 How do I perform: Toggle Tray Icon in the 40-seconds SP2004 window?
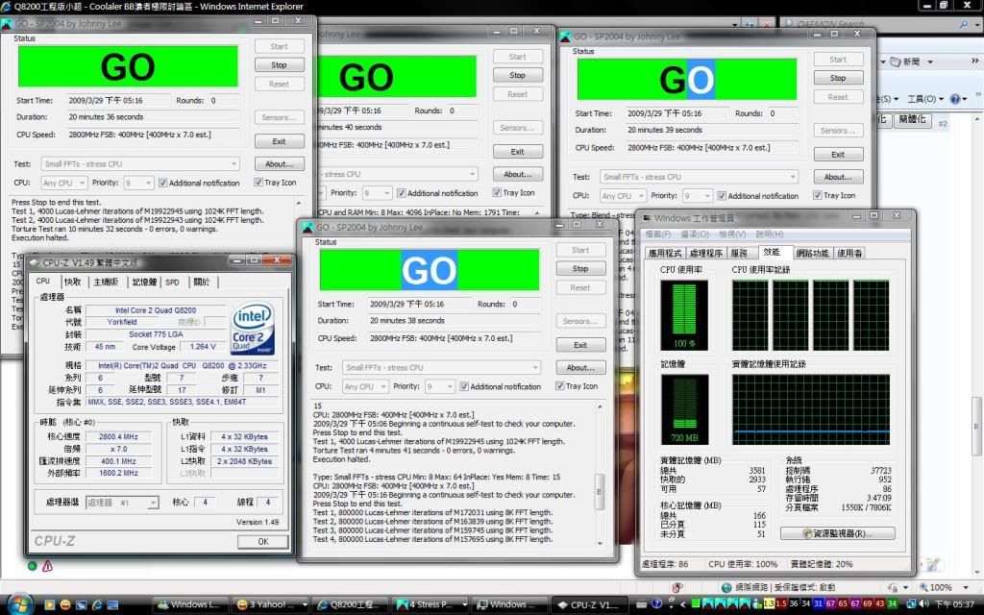pos(497,192)
